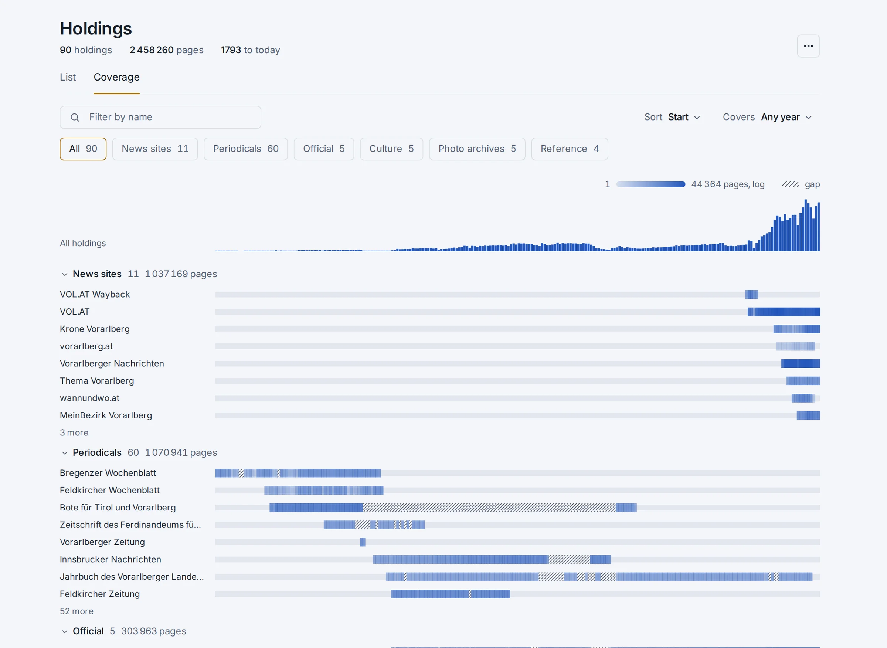Viewport: 887px width, 648px height.
Task: Open the VOL.AT holding row
Action: point(439,312)
